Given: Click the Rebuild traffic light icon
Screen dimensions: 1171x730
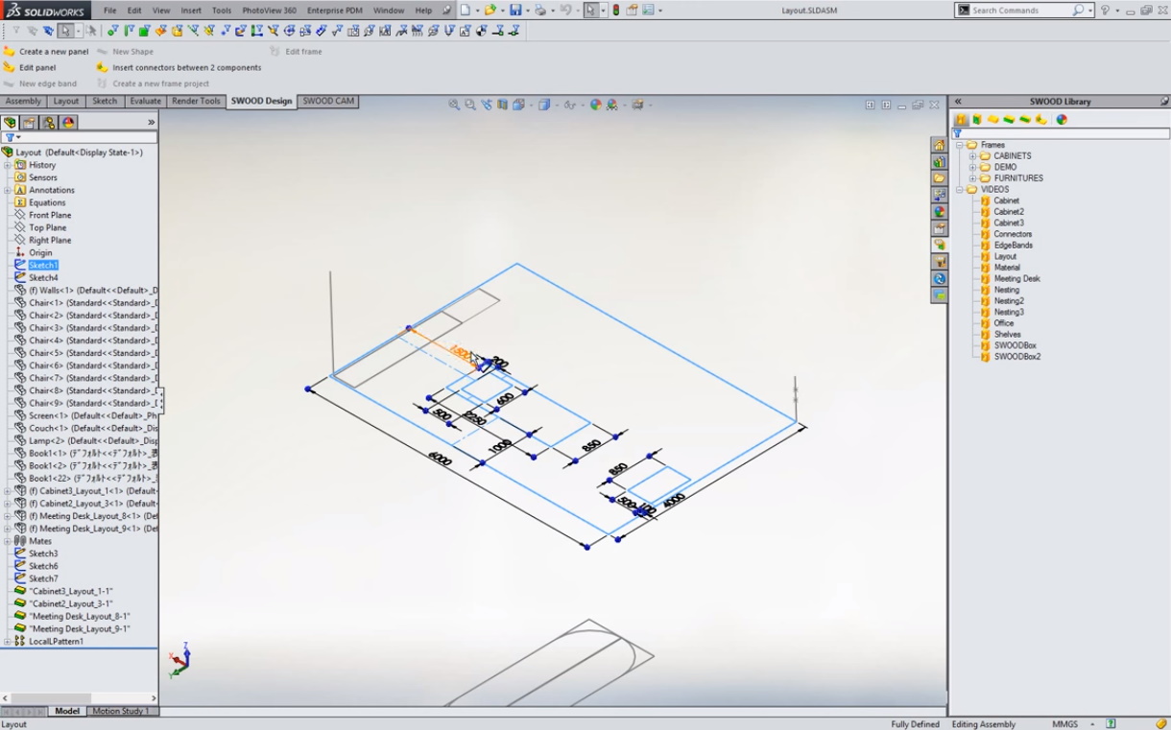Looking at the screenshot, I should 616,11.
